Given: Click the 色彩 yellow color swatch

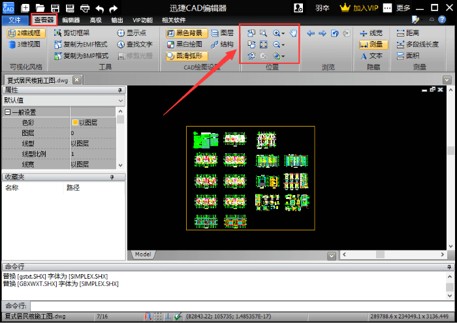Looking at the screenshot, I should click(x=75, y=123).
